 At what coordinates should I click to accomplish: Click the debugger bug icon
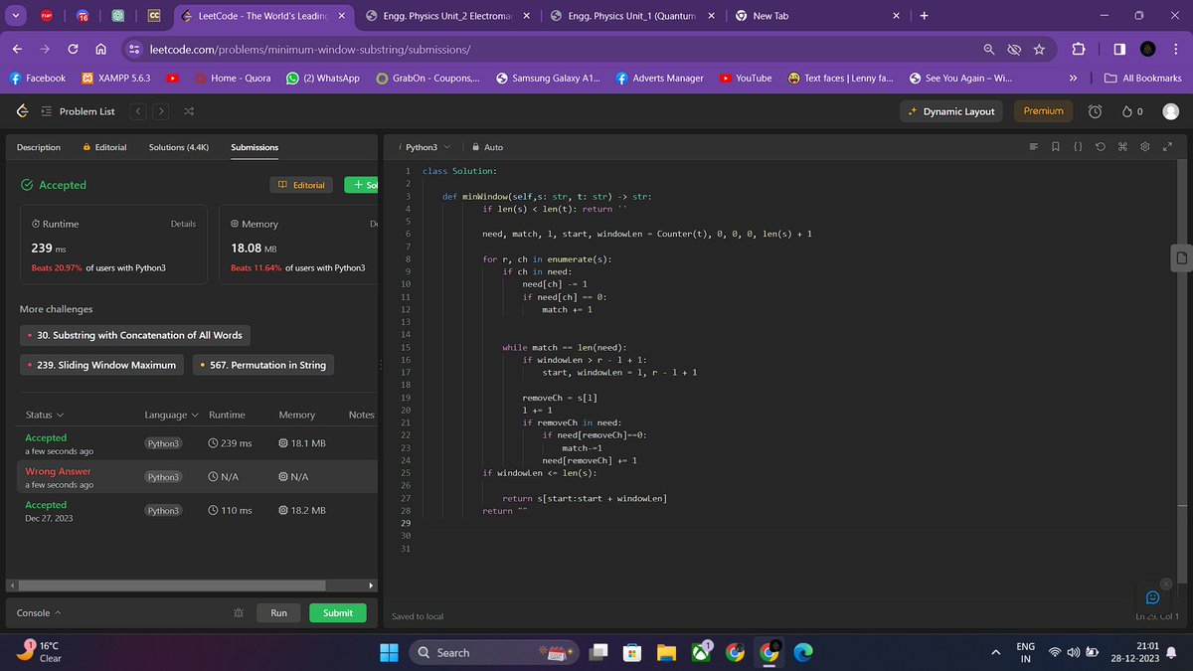239,613
